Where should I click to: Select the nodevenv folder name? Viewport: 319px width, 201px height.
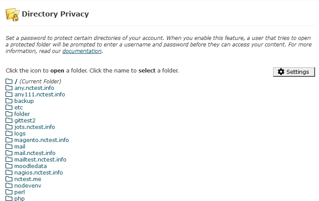pos(28,185)
